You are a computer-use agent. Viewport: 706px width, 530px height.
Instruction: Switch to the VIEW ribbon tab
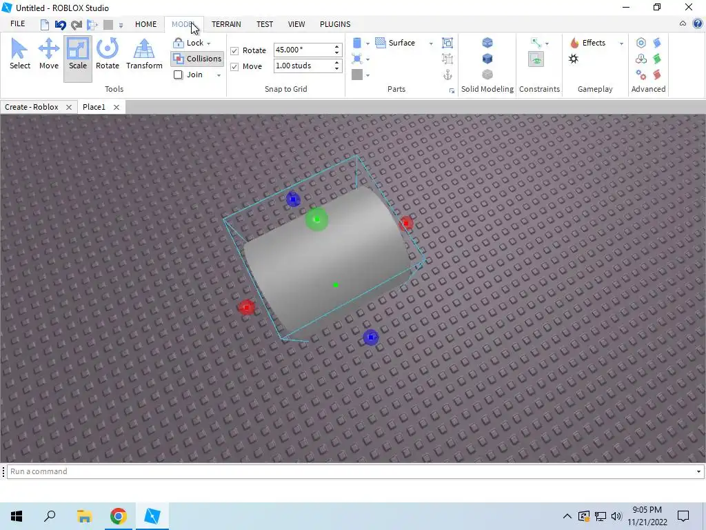click(296, 24)
